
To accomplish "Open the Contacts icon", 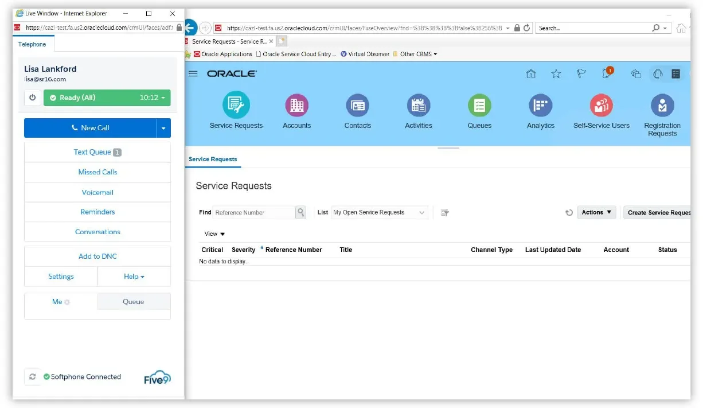I will 358,106.
